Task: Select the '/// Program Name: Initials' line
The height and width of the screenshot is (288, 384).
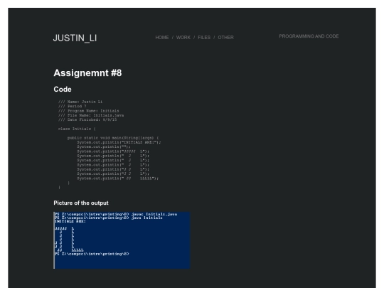Action: [x=88, y=111]
